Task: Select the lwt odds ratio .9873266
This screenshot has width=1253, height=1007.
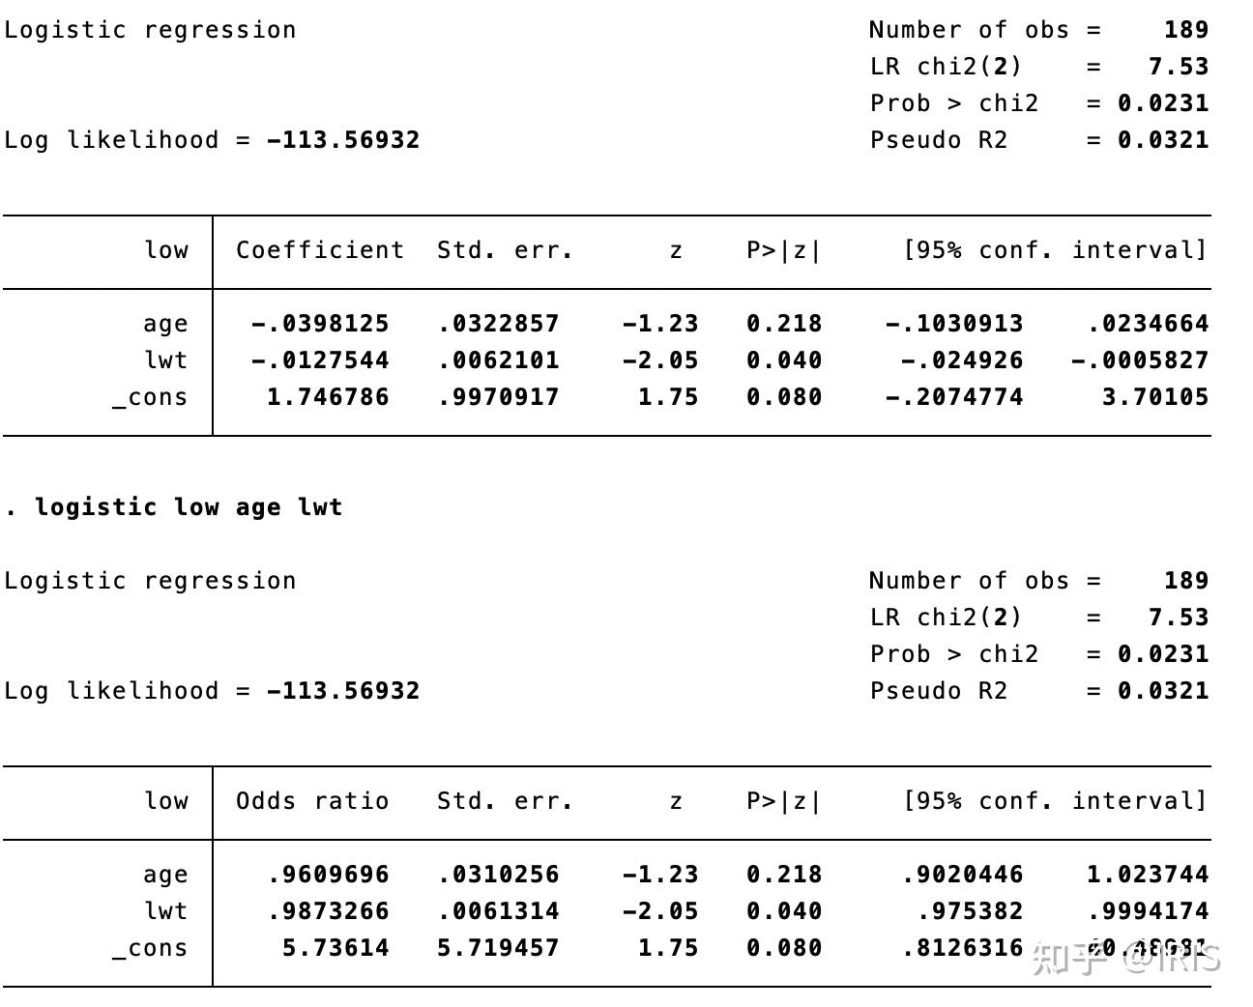Action: (x=328, y=911)
